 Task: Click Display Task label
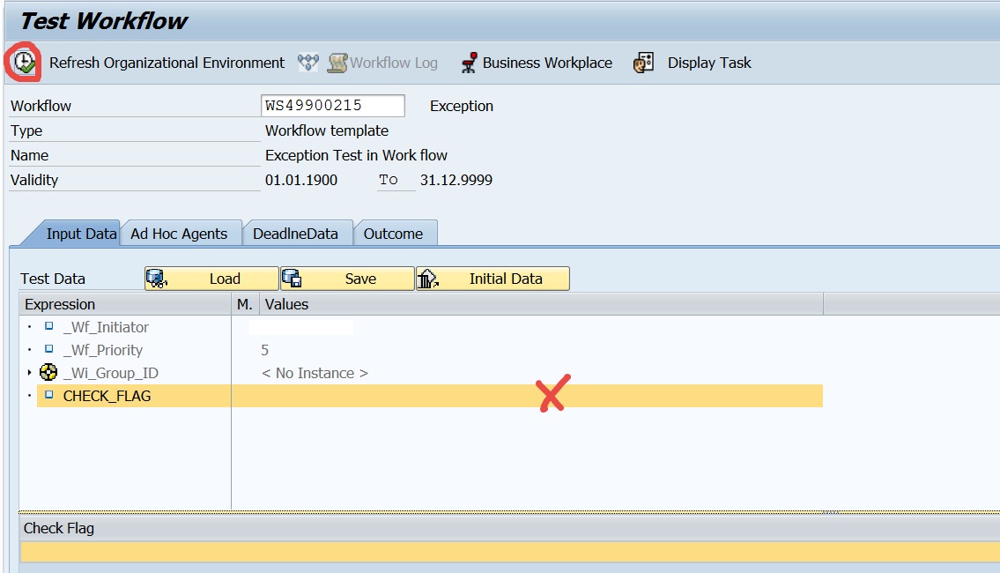[x=709, y=63]
